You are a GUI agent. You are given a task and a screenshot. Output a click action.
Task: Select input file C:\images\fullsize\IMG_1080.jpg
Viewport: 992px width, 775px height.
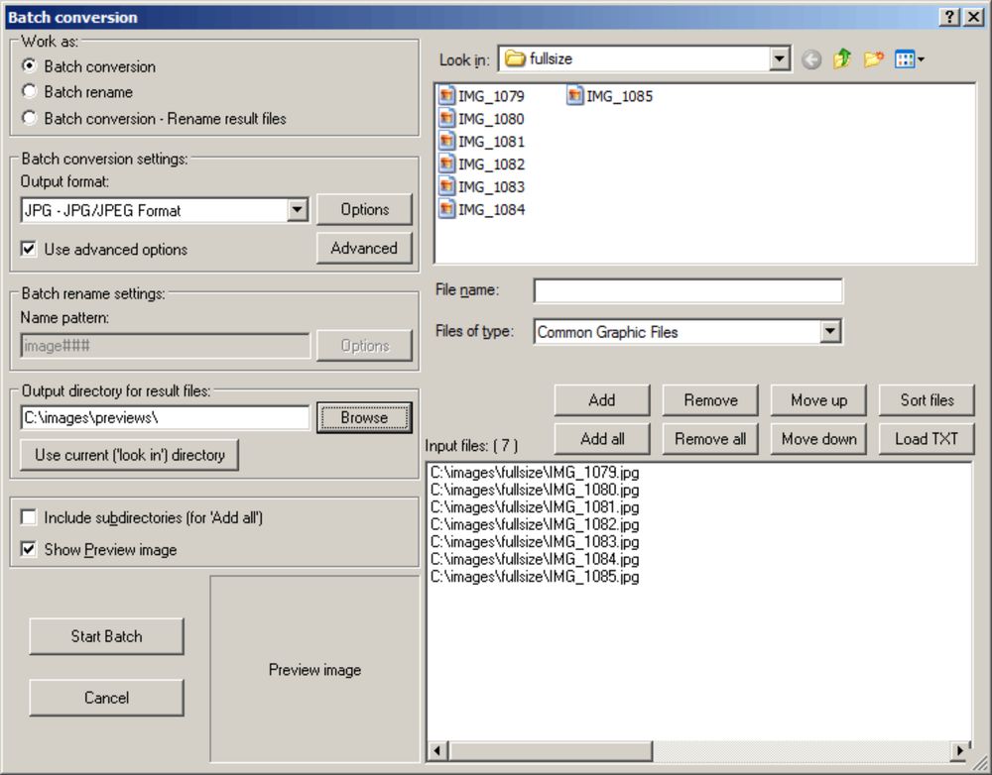click(x=535, y=490)
